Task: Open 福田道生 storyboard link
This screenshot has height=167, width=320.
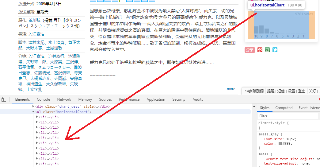Action: click(34, 84)
